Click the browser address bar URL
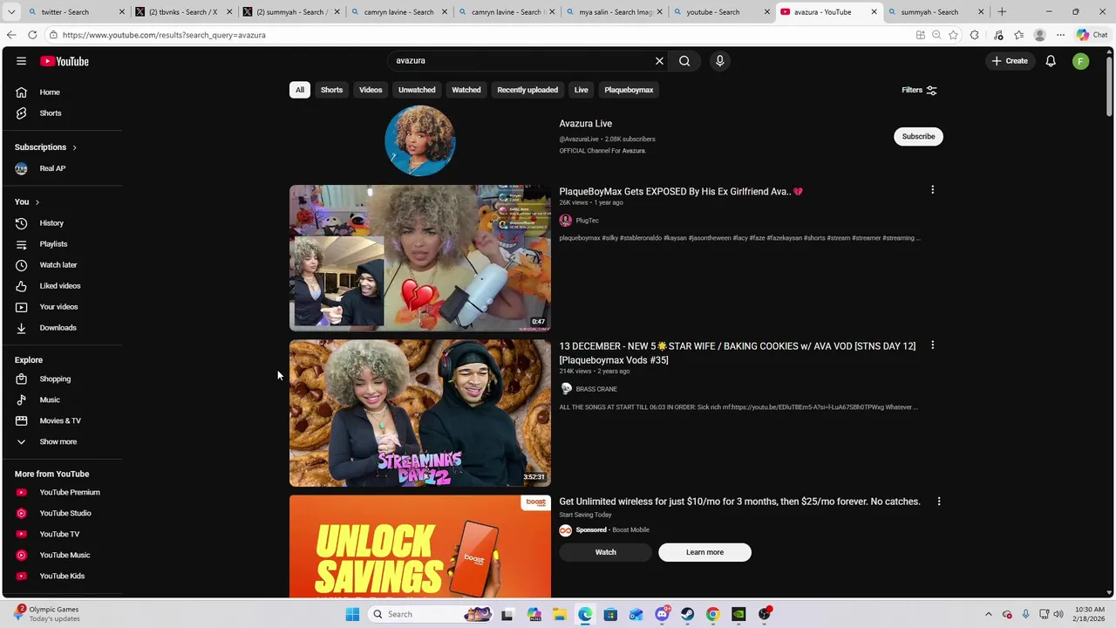This screenshot has width=1116, height=628. (x=164, y=35)
